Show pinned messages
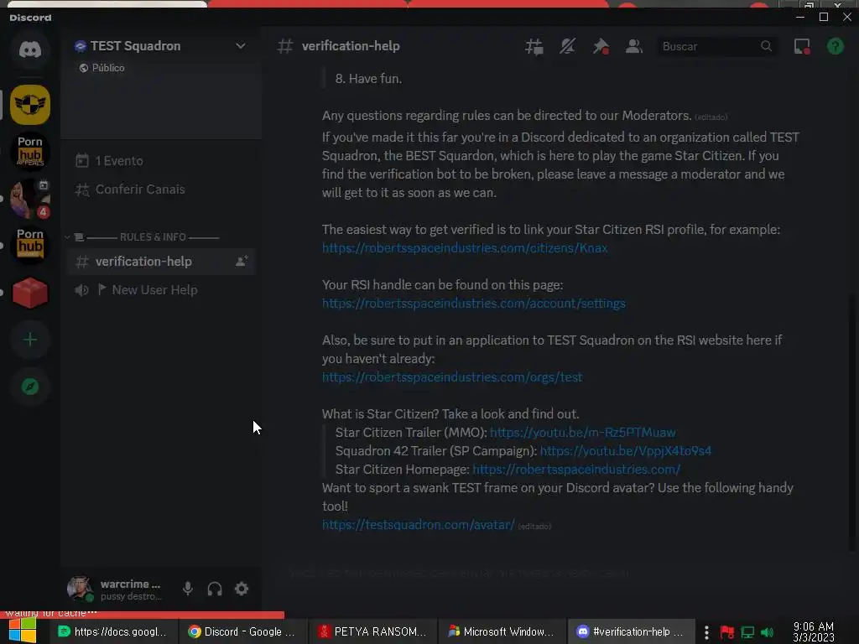859x644 pixels. click(601, 47)
